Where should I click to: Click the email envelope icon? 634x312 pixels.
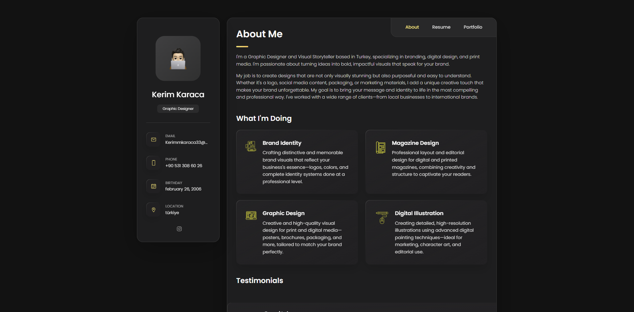pos(154,140)
